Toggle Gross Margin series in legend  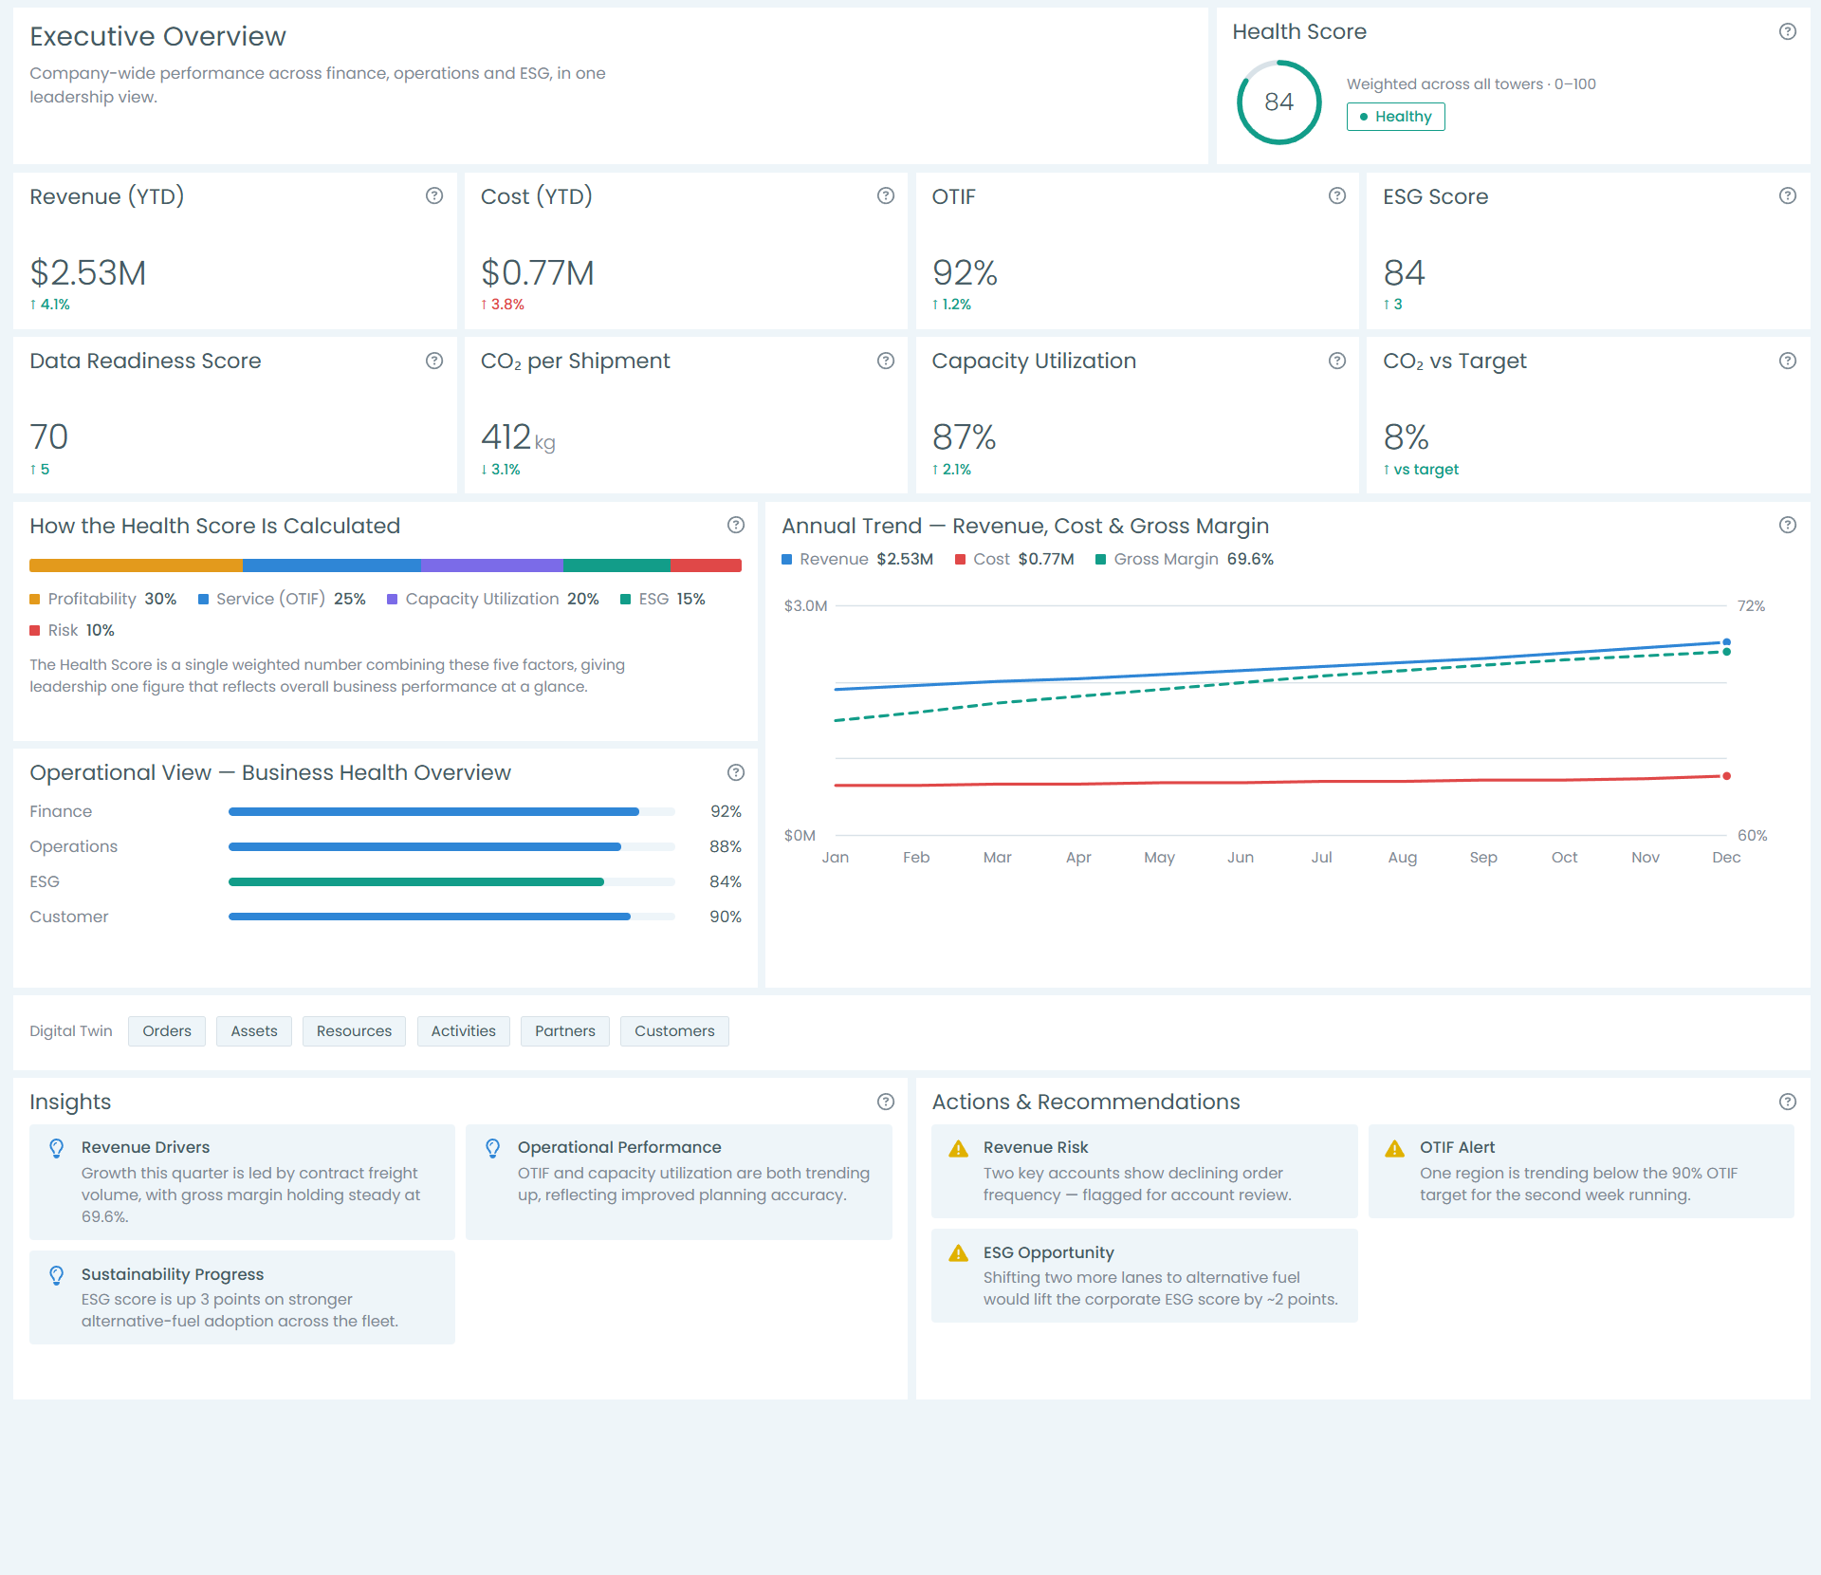(x=1185, y=559)
